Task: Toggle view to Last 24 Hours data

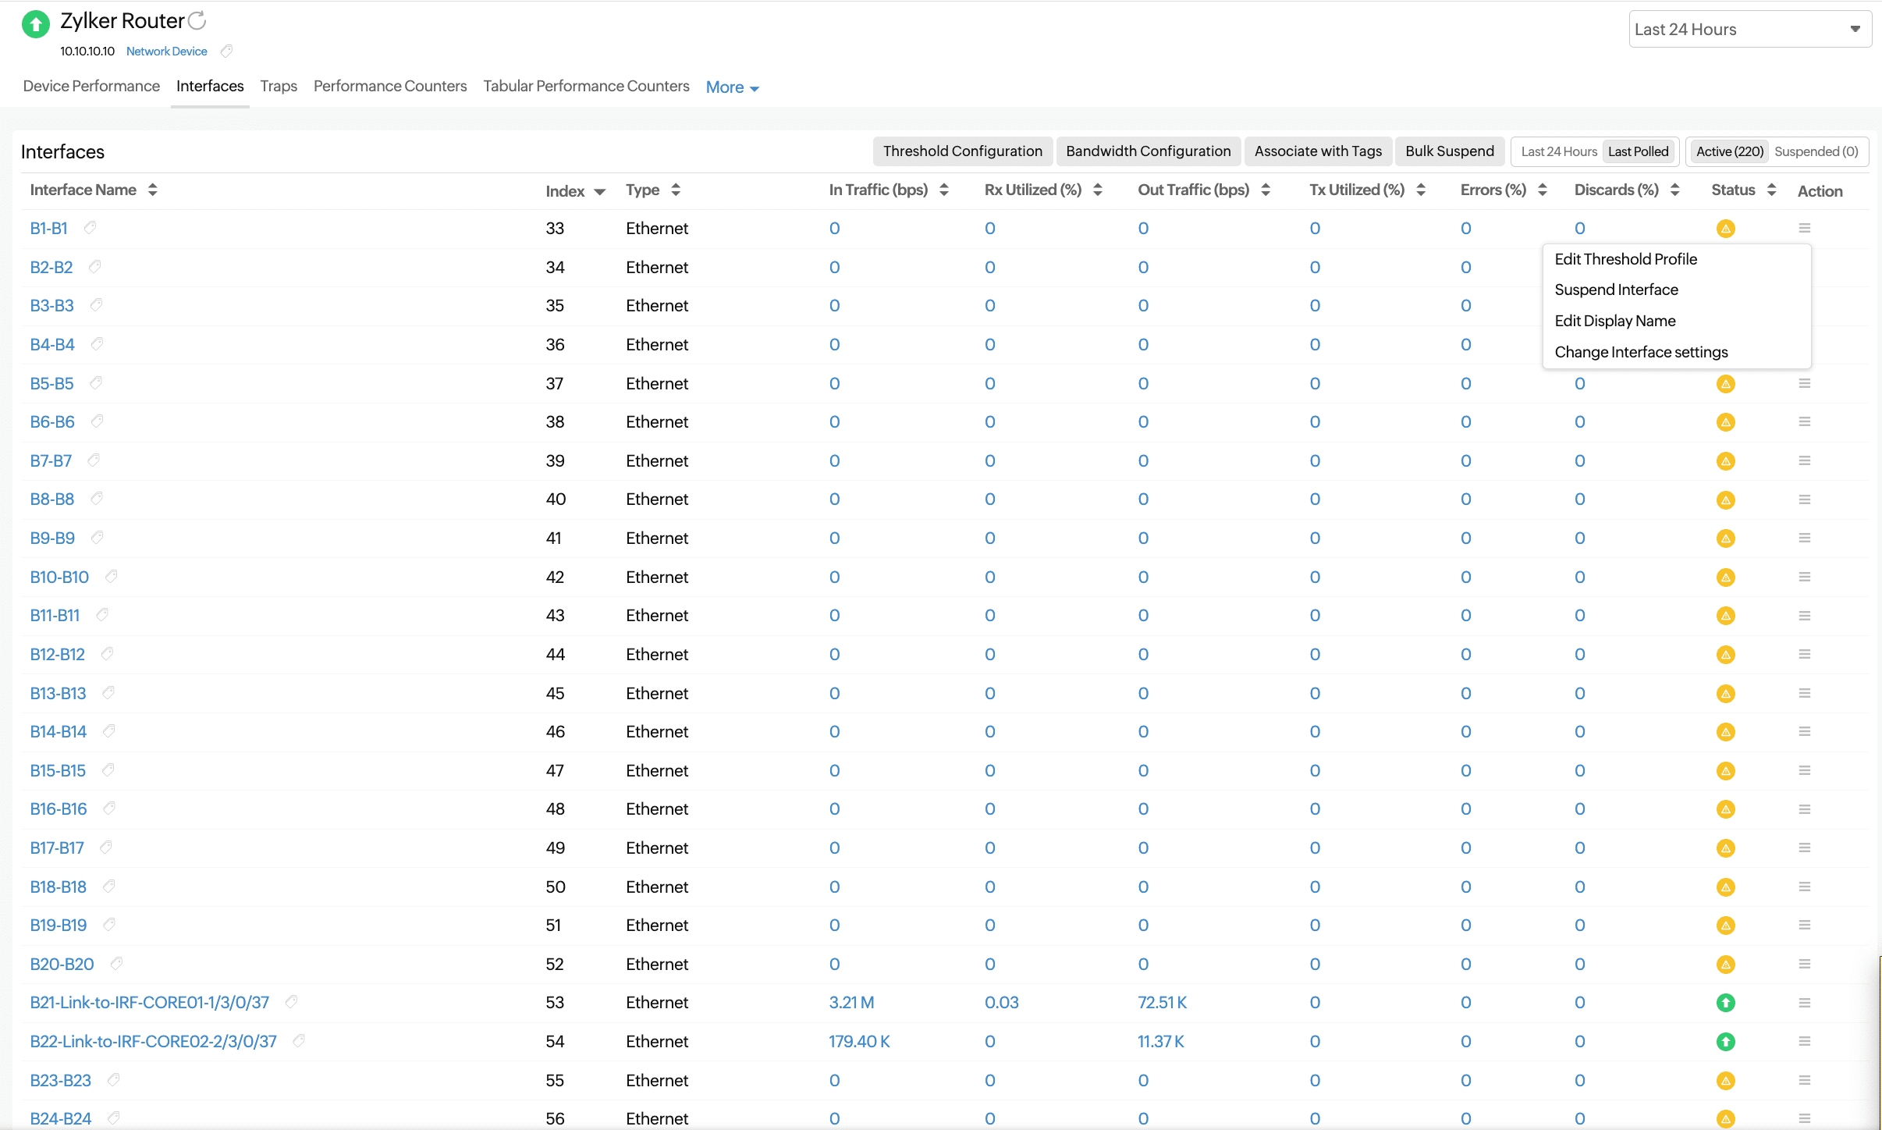Action: [x=1558, y=151]
